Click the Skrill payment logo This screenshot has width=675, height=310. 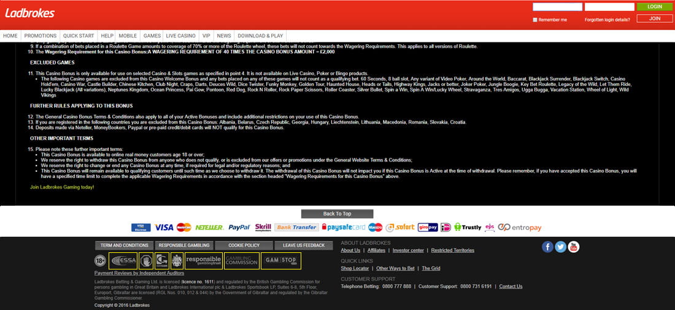coord(263,227)
